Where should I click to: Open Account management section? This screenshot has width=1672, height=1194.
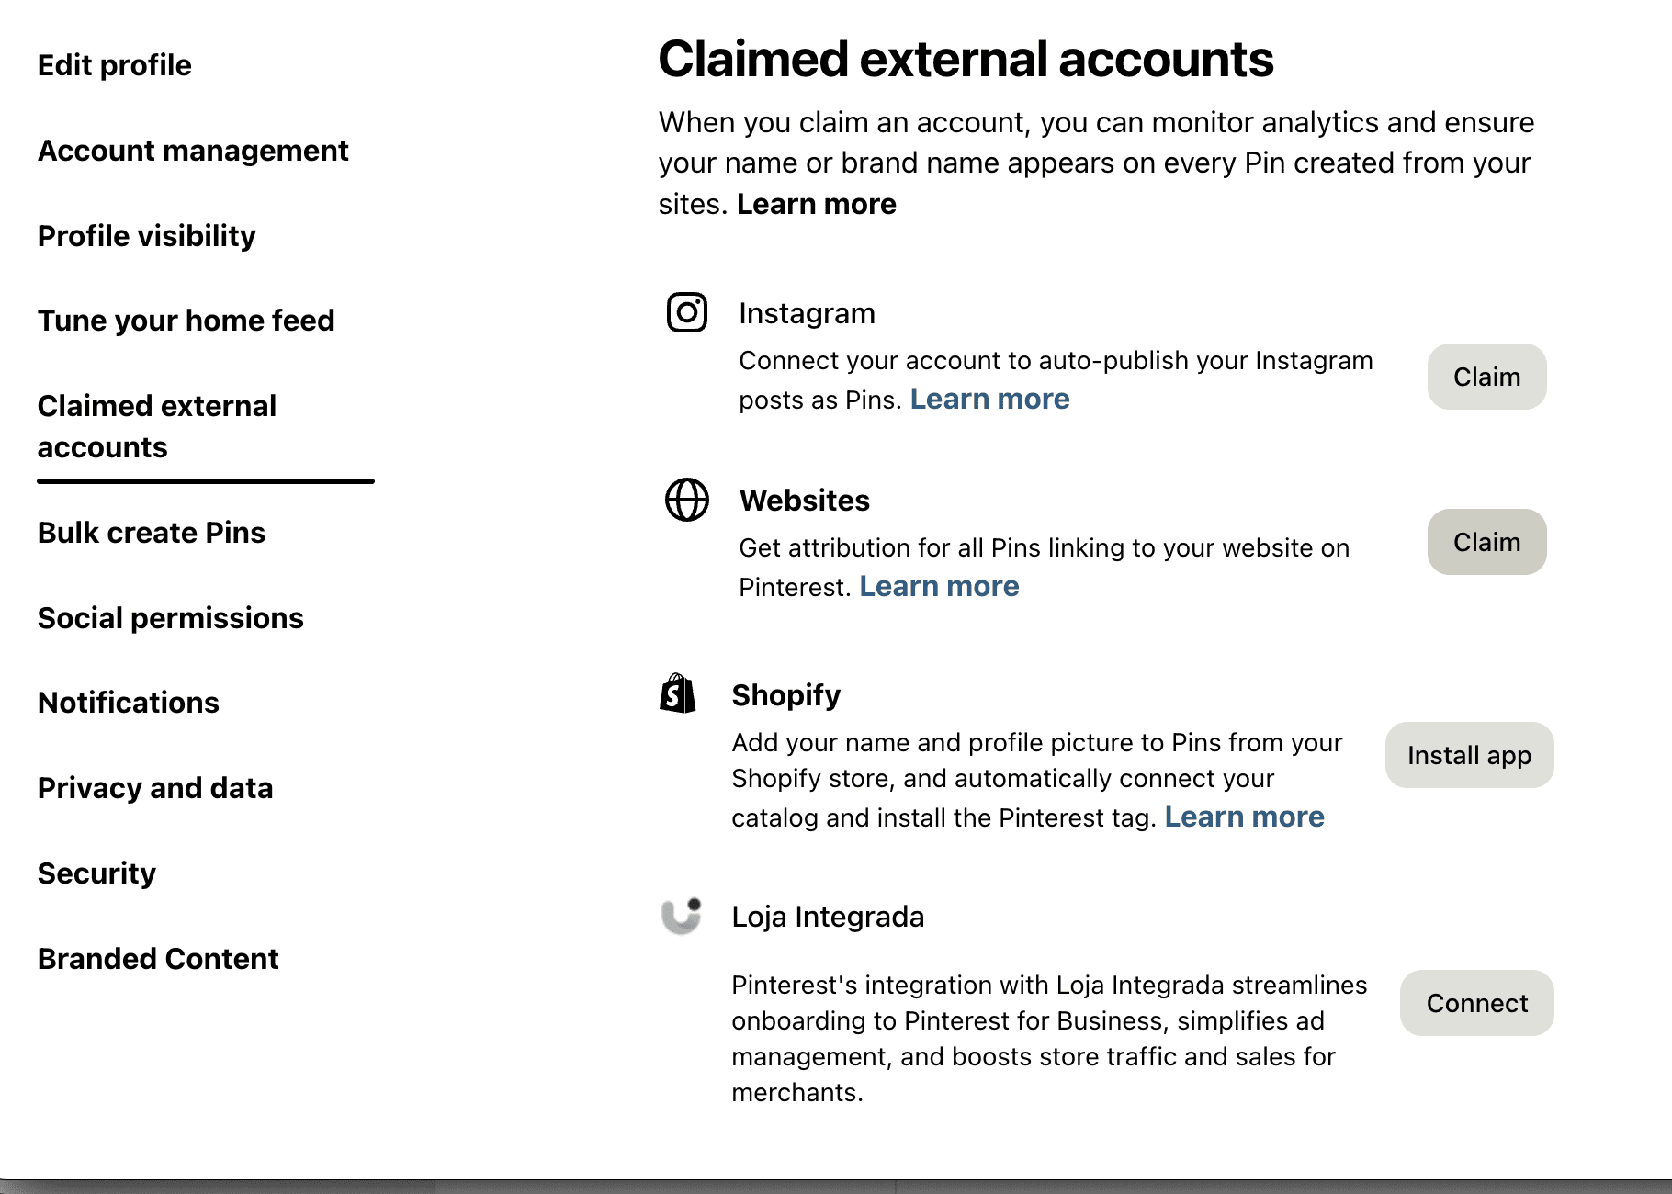(193, 151)
